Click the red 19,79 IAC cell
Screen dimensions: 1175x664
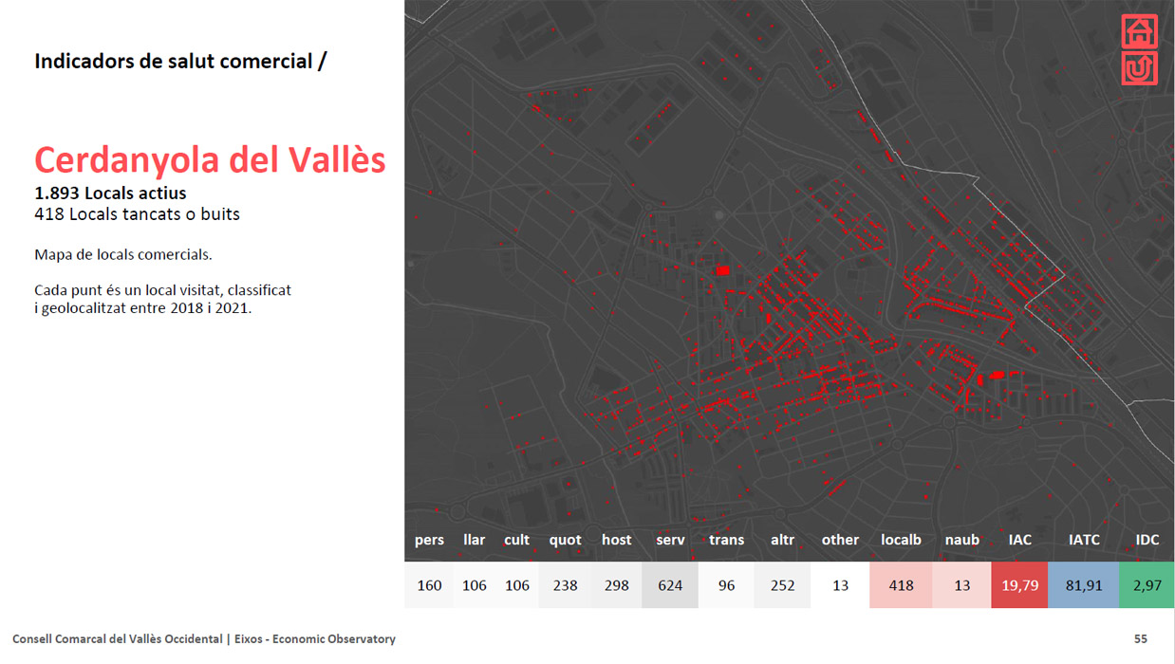(1019, 585)
